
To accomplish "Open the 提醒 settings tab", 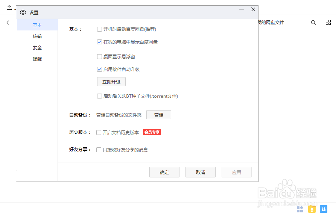I will click(x=37, y=59).
